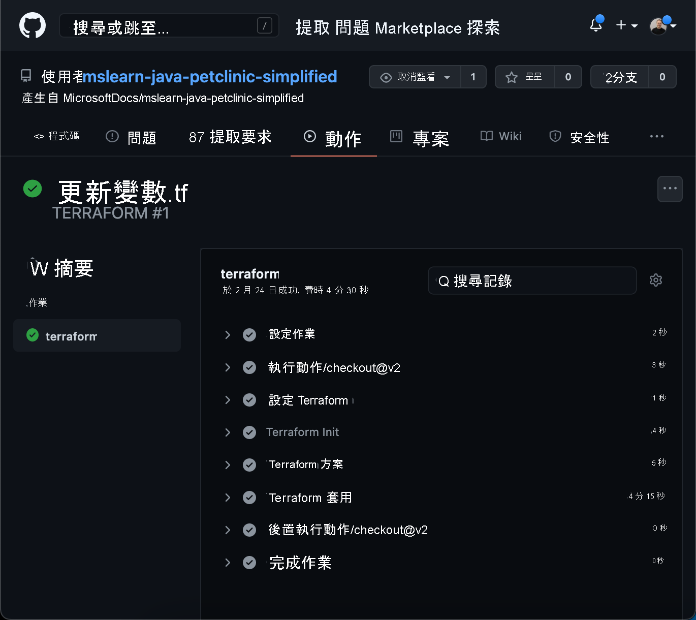Click the 執行動作/checkout@v2 status check icon
696x620 pixels.
click(x=249, y=367)
